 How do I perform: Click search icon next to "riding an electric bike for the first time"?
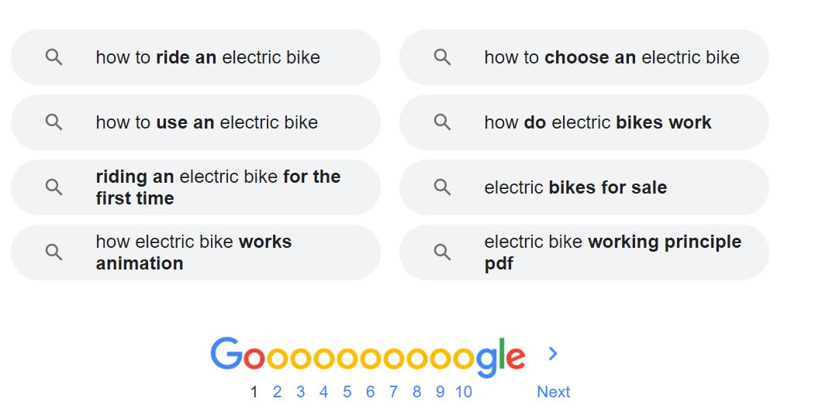(54, 187)
